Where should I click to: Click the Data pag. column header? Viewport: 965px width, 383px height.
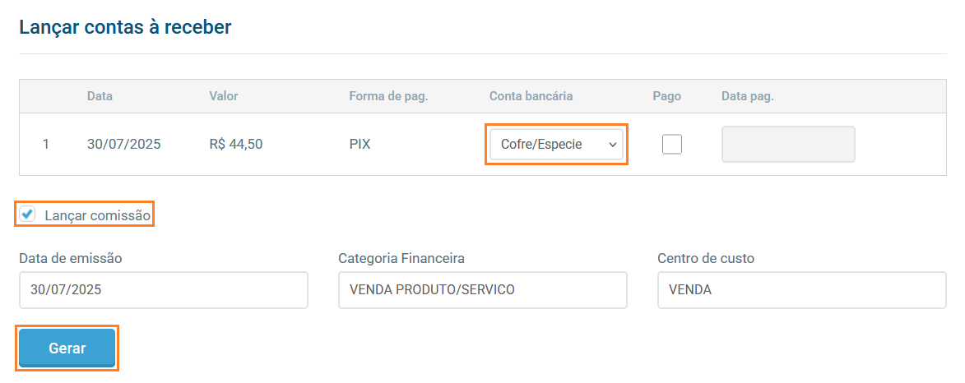click(x=747, y=96)
